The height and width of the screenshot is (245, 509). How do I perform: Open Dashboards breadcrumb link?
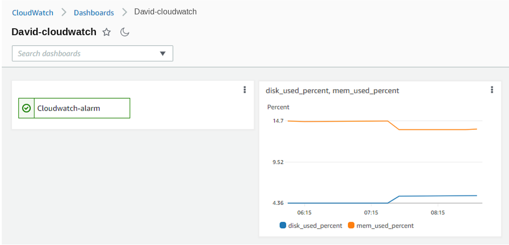[x=94, y=12]
